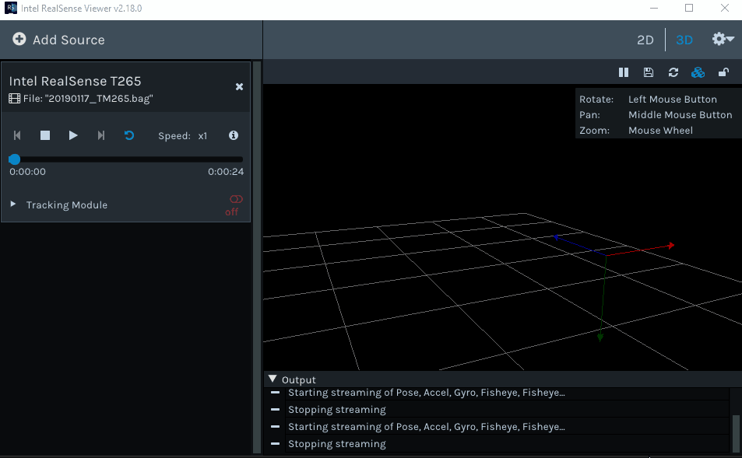Reset the 3D view with refresh icon
This screenshot has width=742, height=458.
673,72
